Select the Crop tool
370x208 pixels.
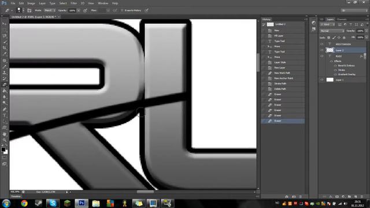point(4,48)
